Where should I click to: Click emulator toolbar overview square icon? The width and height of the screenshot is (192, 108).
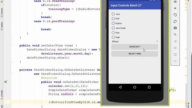(175, 54)
